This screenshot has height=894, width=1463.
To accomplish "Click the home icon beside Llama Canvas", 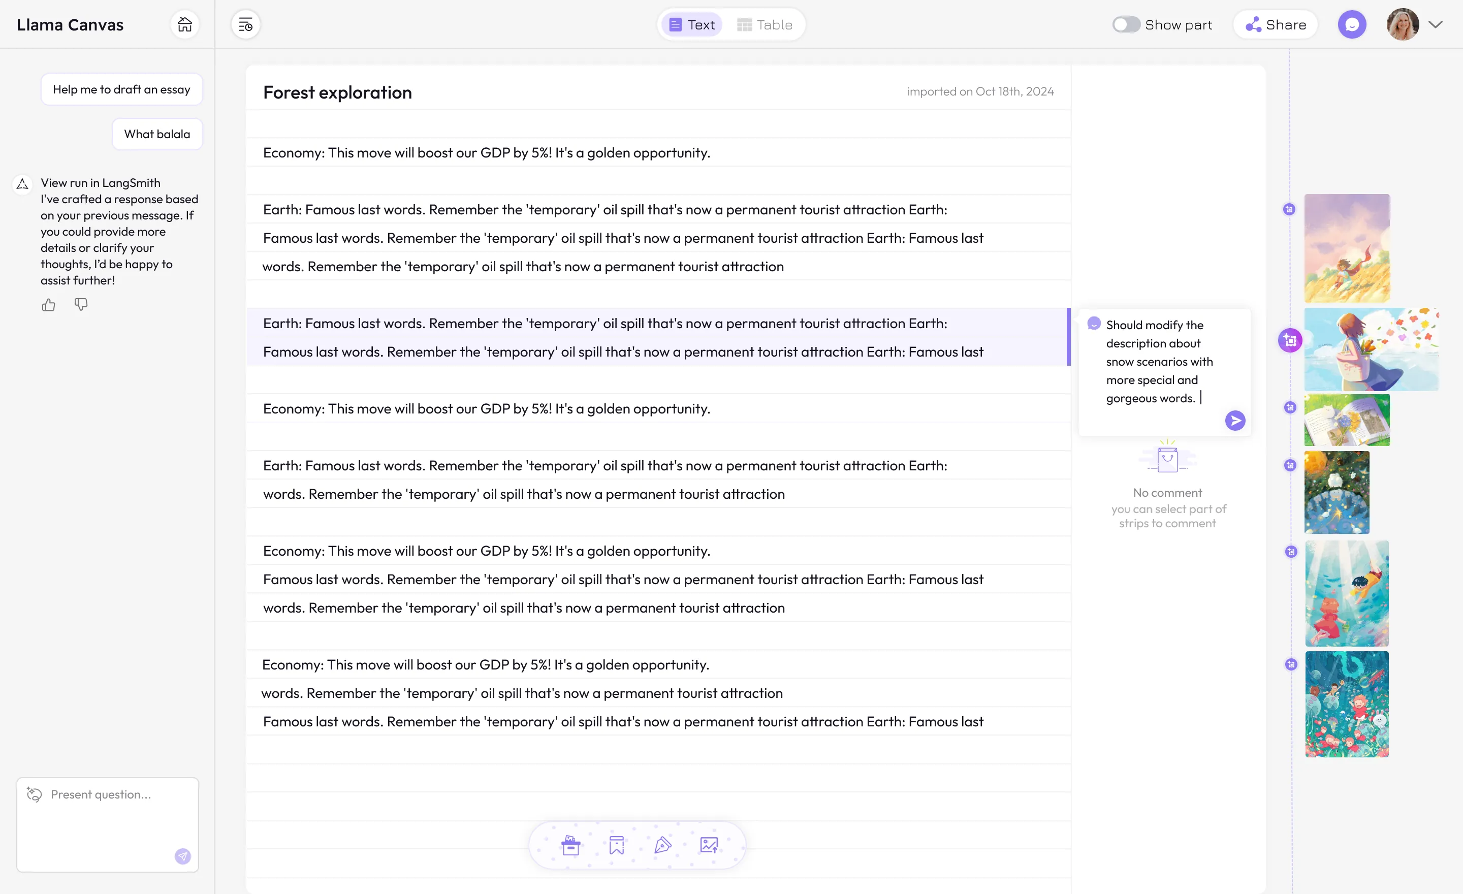I will pos(185,24).
